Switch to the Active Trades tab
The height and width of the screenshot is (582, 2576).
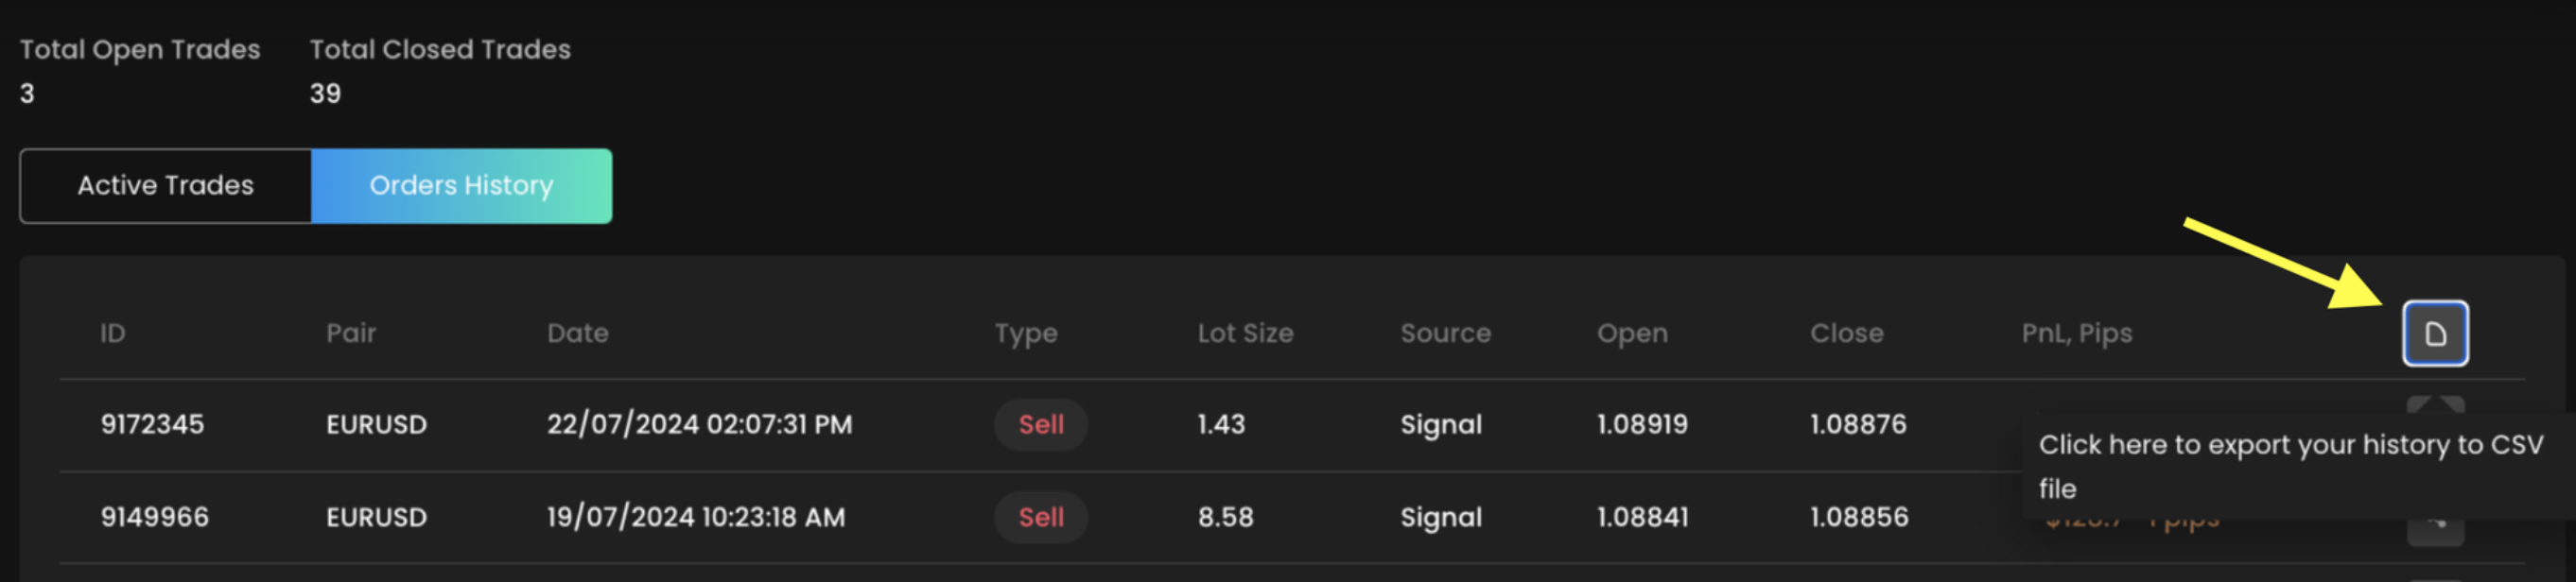[x=166, y=186]
